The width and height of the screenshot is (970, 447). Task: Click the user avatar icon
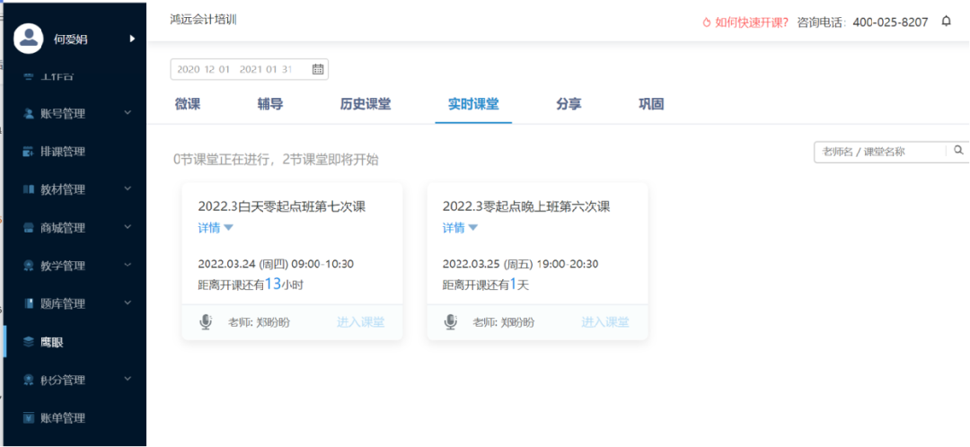point(29,39)
